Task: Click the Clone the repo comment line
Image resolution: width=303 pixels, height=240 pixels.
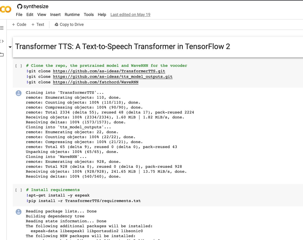Action: (x=107, y=66)
